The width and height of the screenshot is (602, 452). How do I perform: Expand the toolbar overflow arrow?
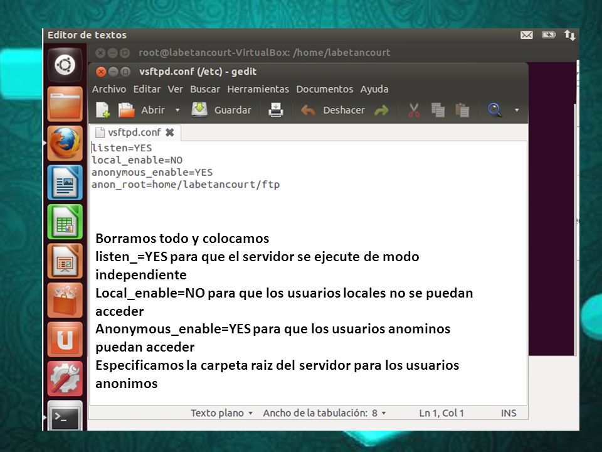click(517, 110)
